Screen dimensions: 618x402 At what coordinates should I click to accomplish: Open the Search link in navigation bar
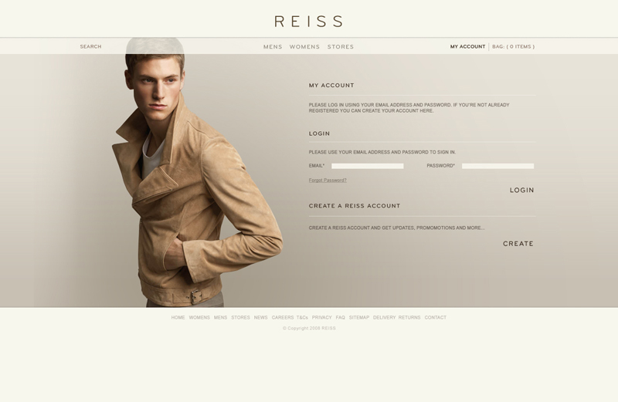point(90,46)
